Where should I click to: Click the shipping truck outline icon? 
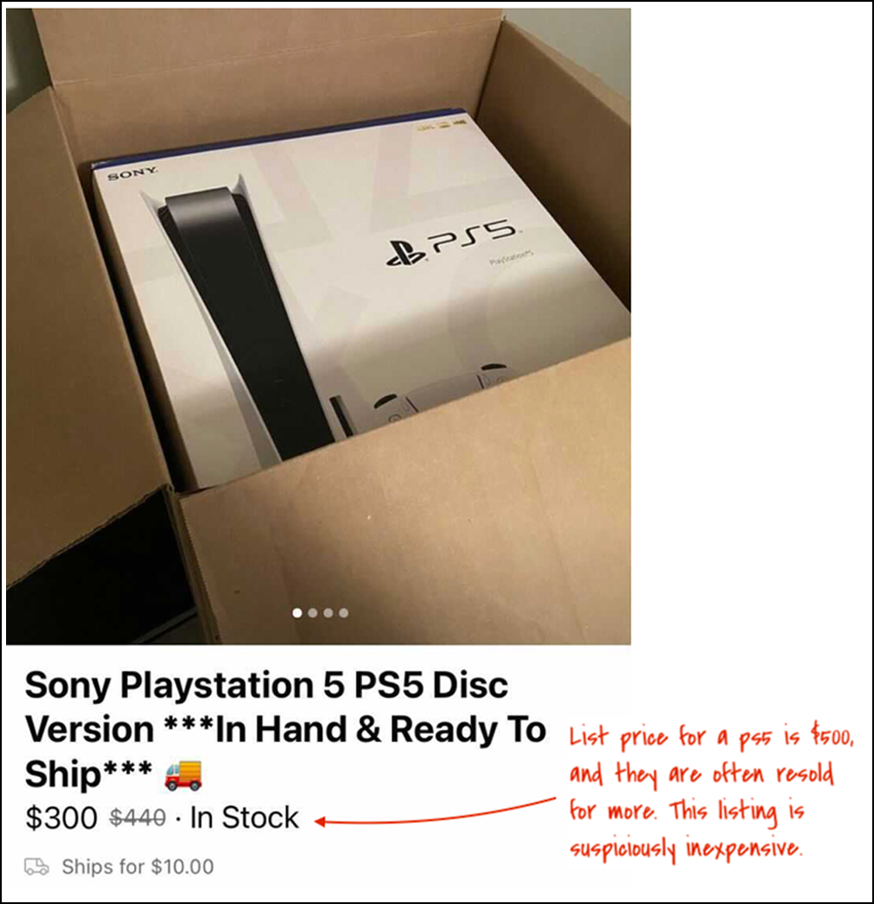coord(37,867)
